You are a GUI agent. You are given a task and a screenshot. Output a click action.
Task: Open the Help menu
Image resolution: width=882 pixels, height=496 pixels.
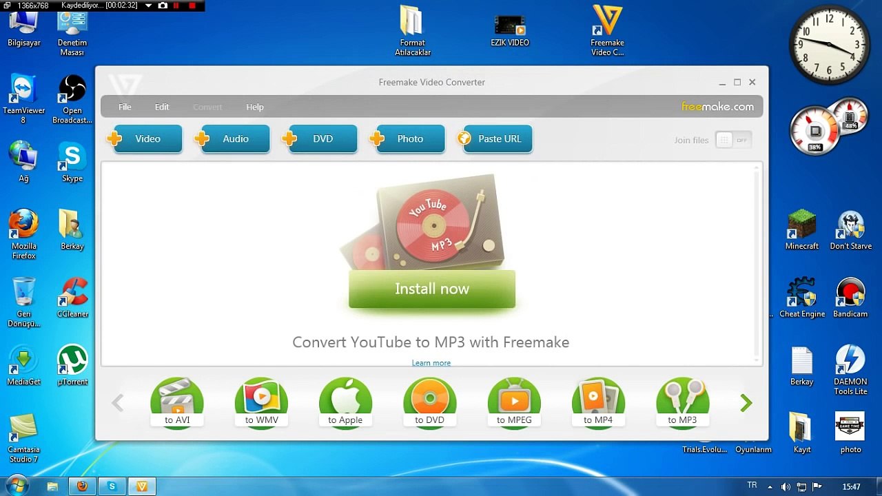tap(255, 107)
